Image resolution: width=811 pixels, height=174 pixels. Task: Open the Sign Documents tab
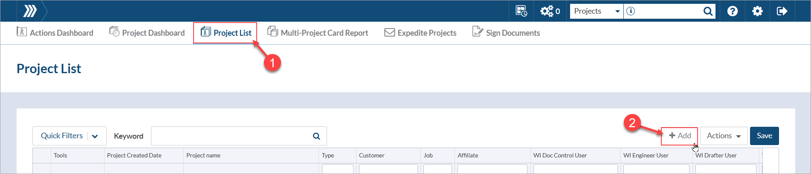coord(506,33)
